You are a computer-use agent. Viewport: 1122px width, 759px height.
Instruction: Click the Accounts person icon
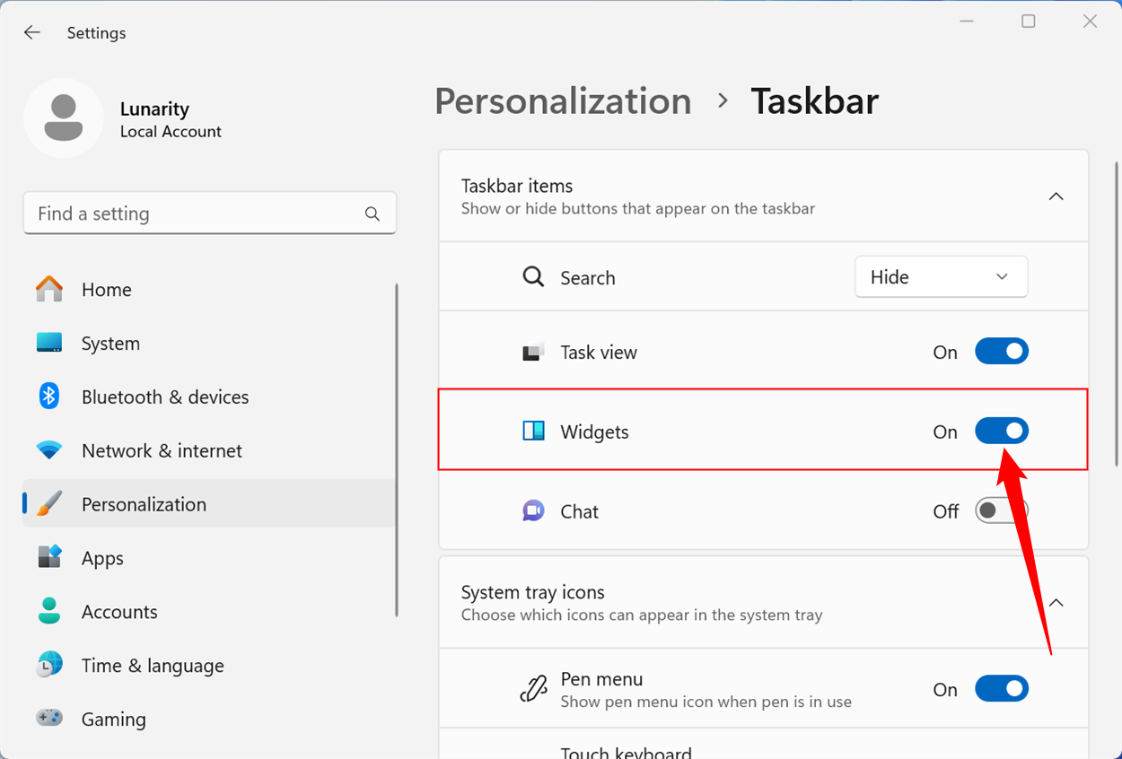coord(49,612)
